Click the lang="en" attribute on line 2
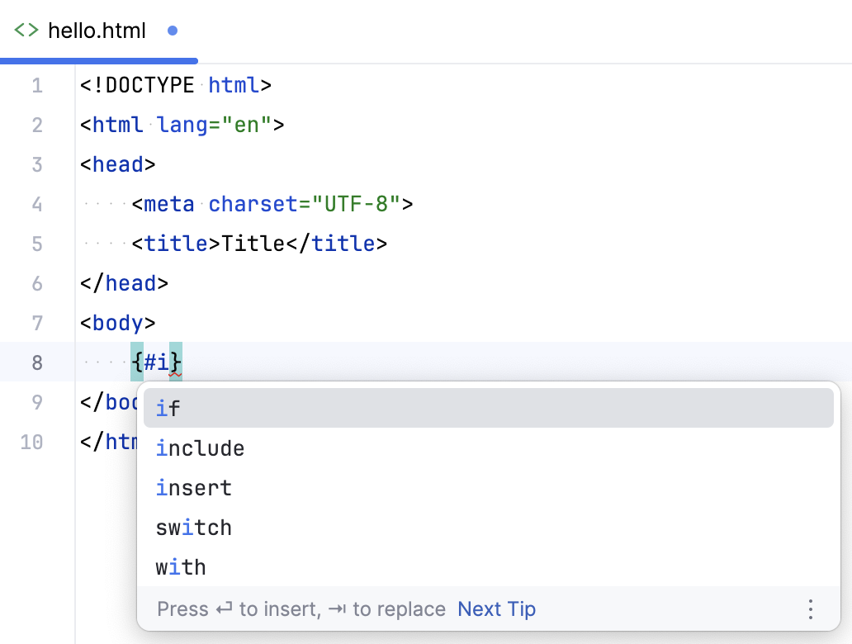The width and height of the screenshot is (852, 644). coord(206,125)
